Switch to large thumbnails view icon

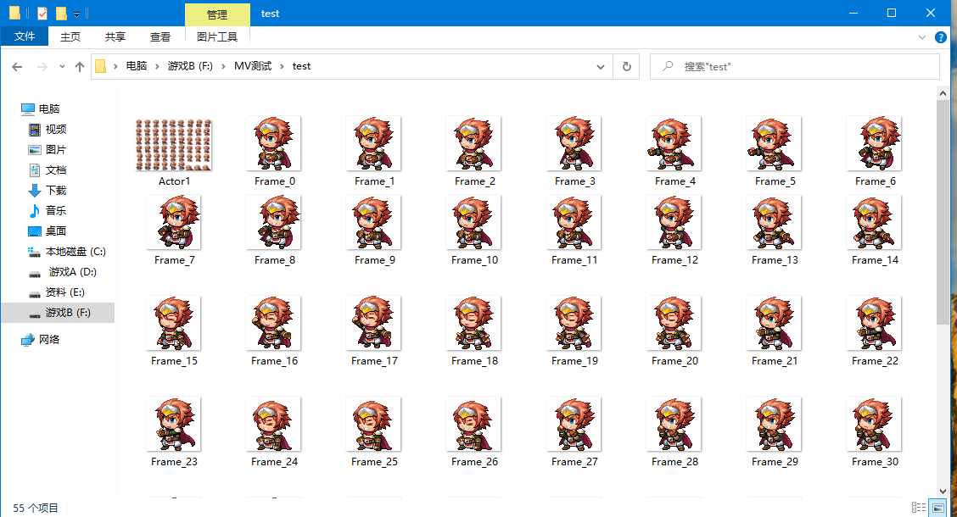(937, 507)
